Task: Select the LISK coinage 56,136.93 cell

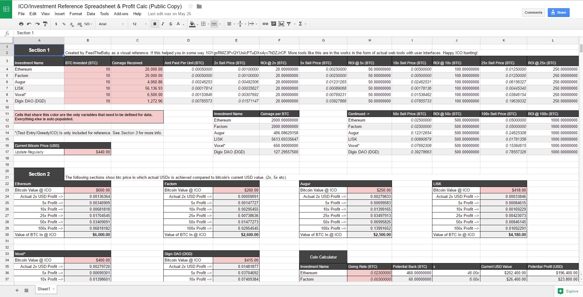Action: 137,88
